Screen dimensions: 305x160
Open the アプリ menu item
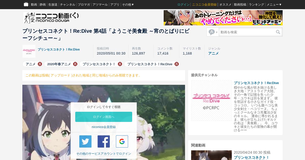115,5
